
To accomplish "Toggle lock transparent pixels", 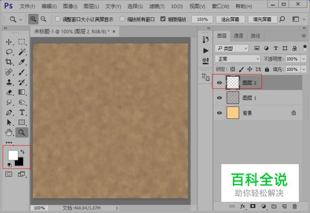I will (x=232, y=70).
